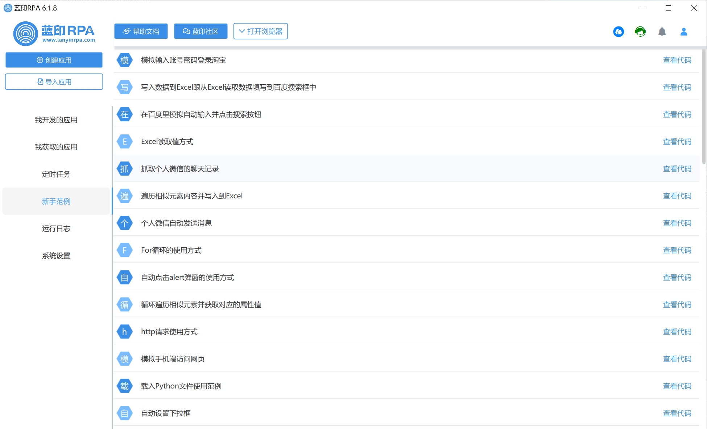View code for 模拟手机端访问网页

tap(677, 359)
